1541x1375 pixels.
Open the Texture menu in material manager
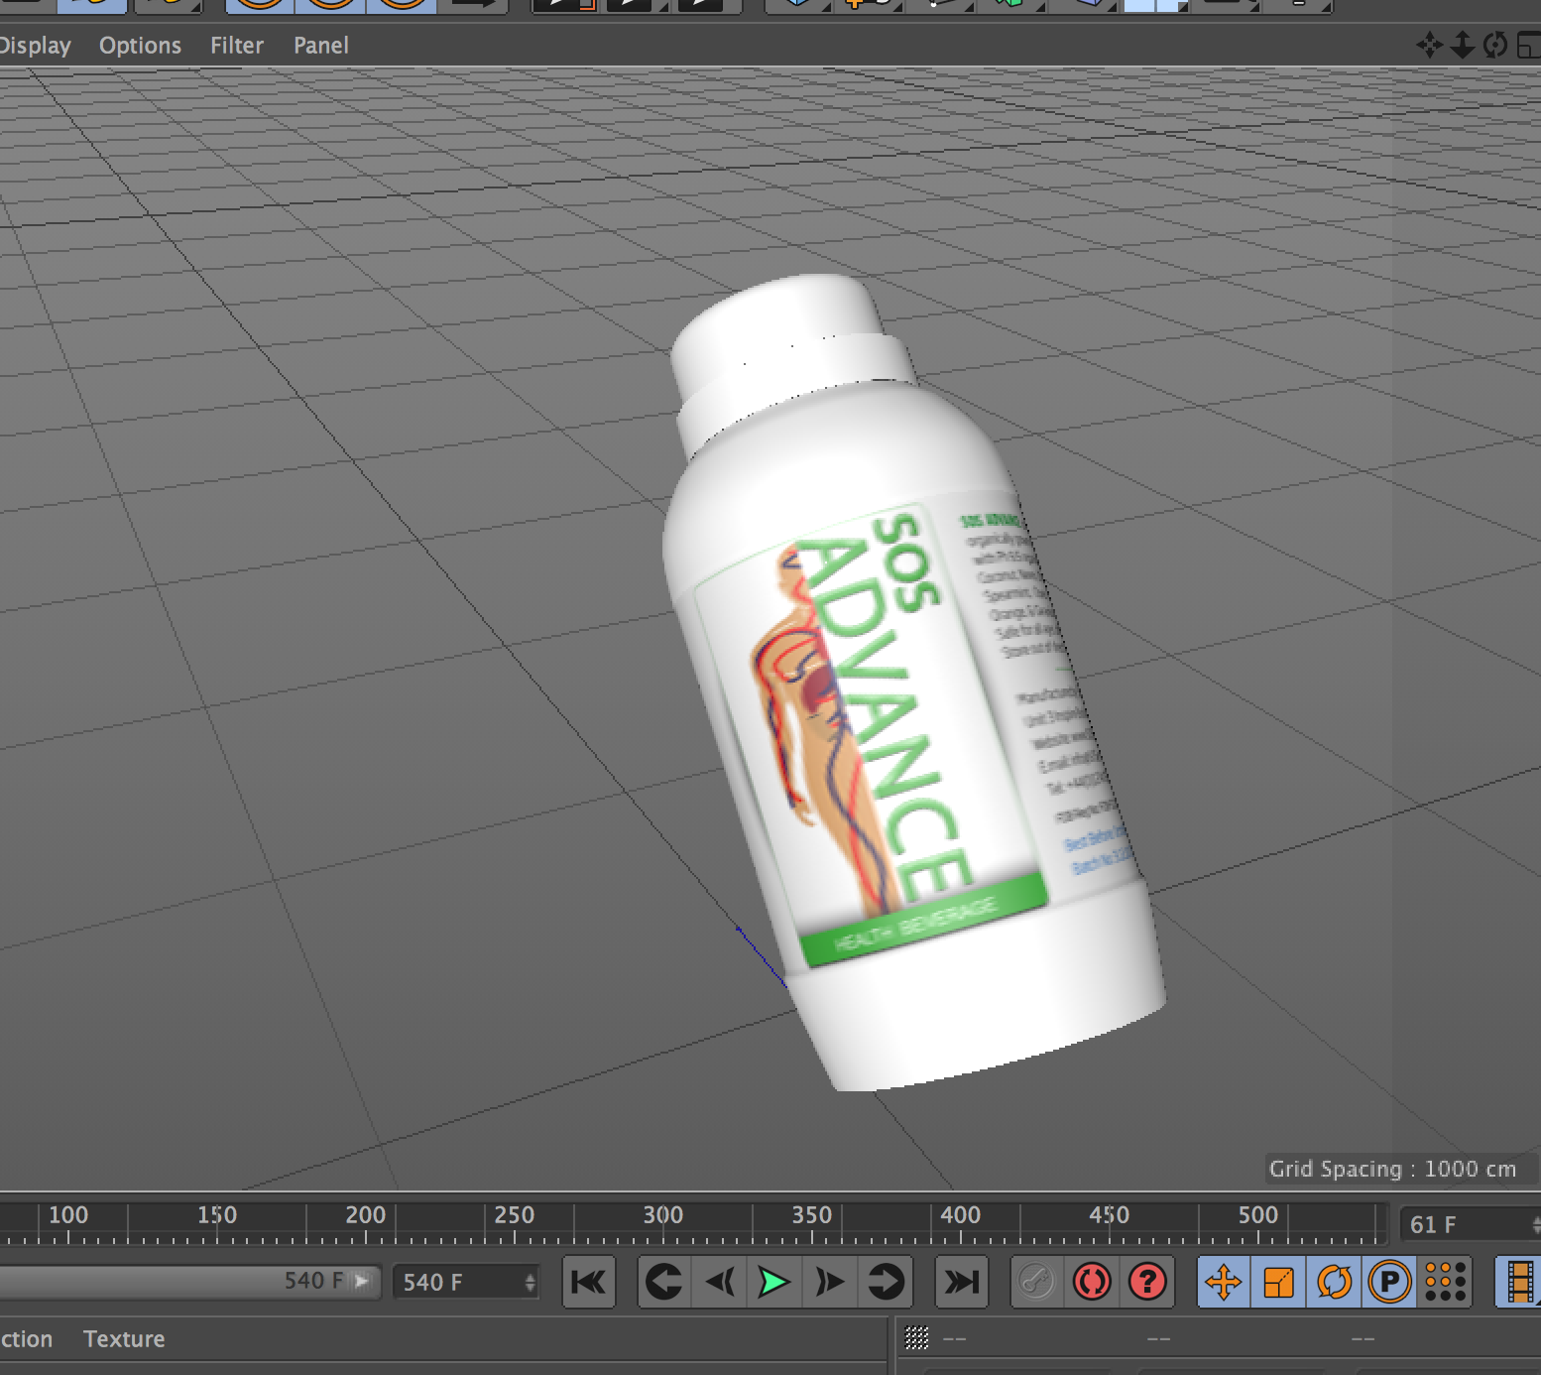click(x=124, y=1339)
